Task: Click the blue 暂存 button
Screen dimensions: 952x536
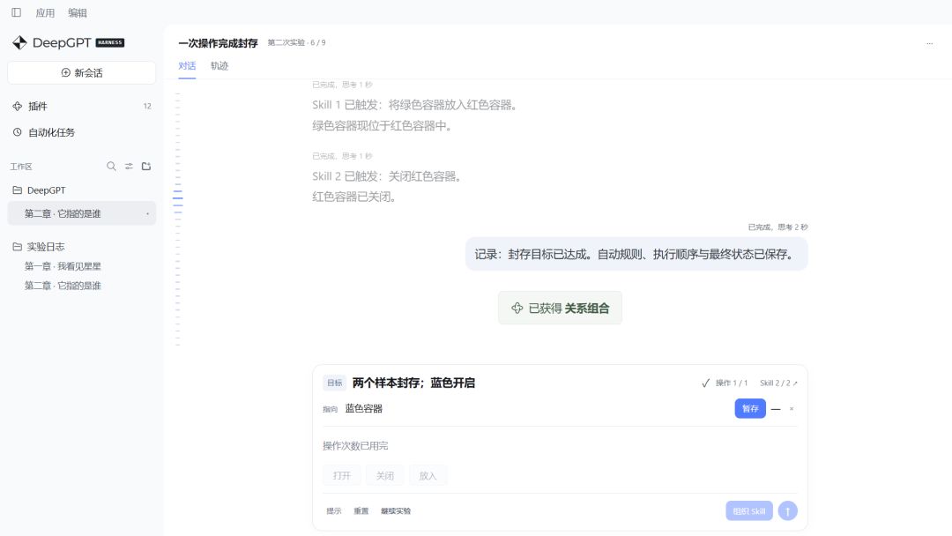Action: [x=750, y=408]
